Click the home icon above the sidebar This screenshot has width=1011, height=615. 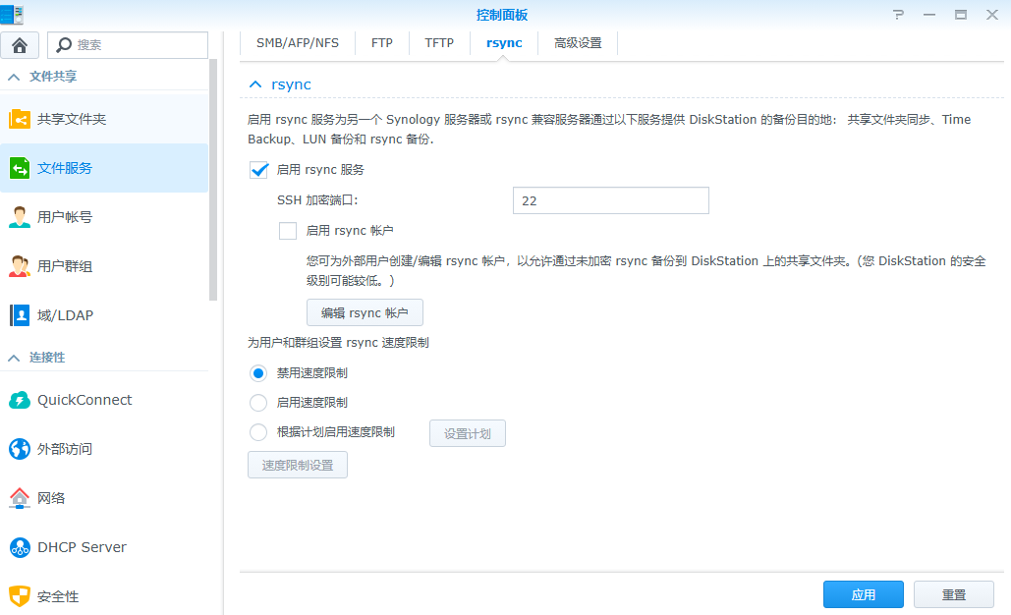click(x=20, y=44)
